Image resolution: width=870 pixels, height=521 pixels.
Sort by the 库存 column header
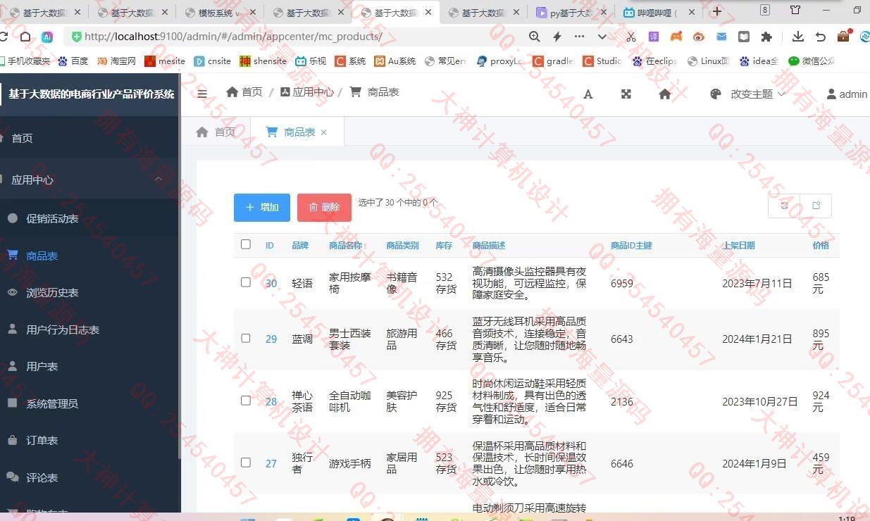click(444, 245)
